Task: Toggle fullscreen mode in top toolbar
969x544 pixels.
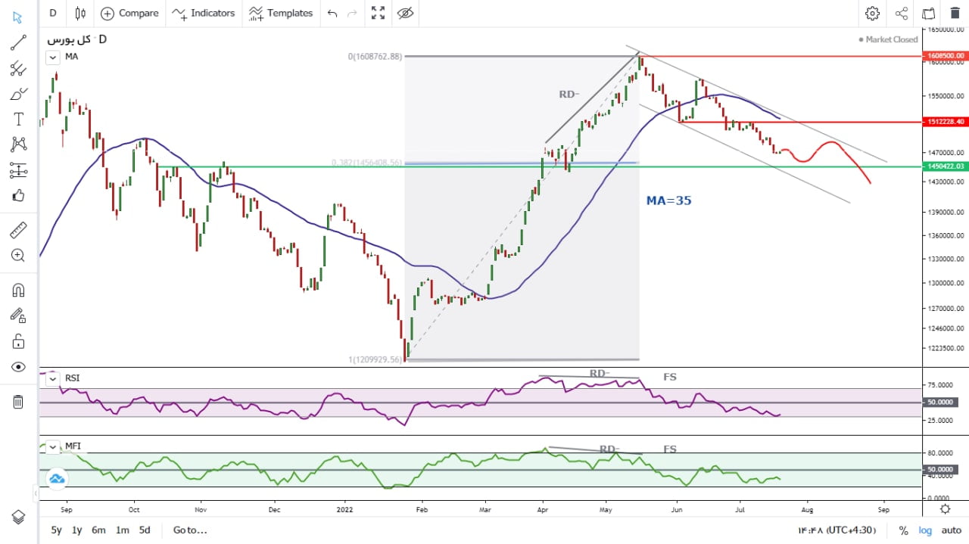Action: pyautogui.click(x=378, y=13)
